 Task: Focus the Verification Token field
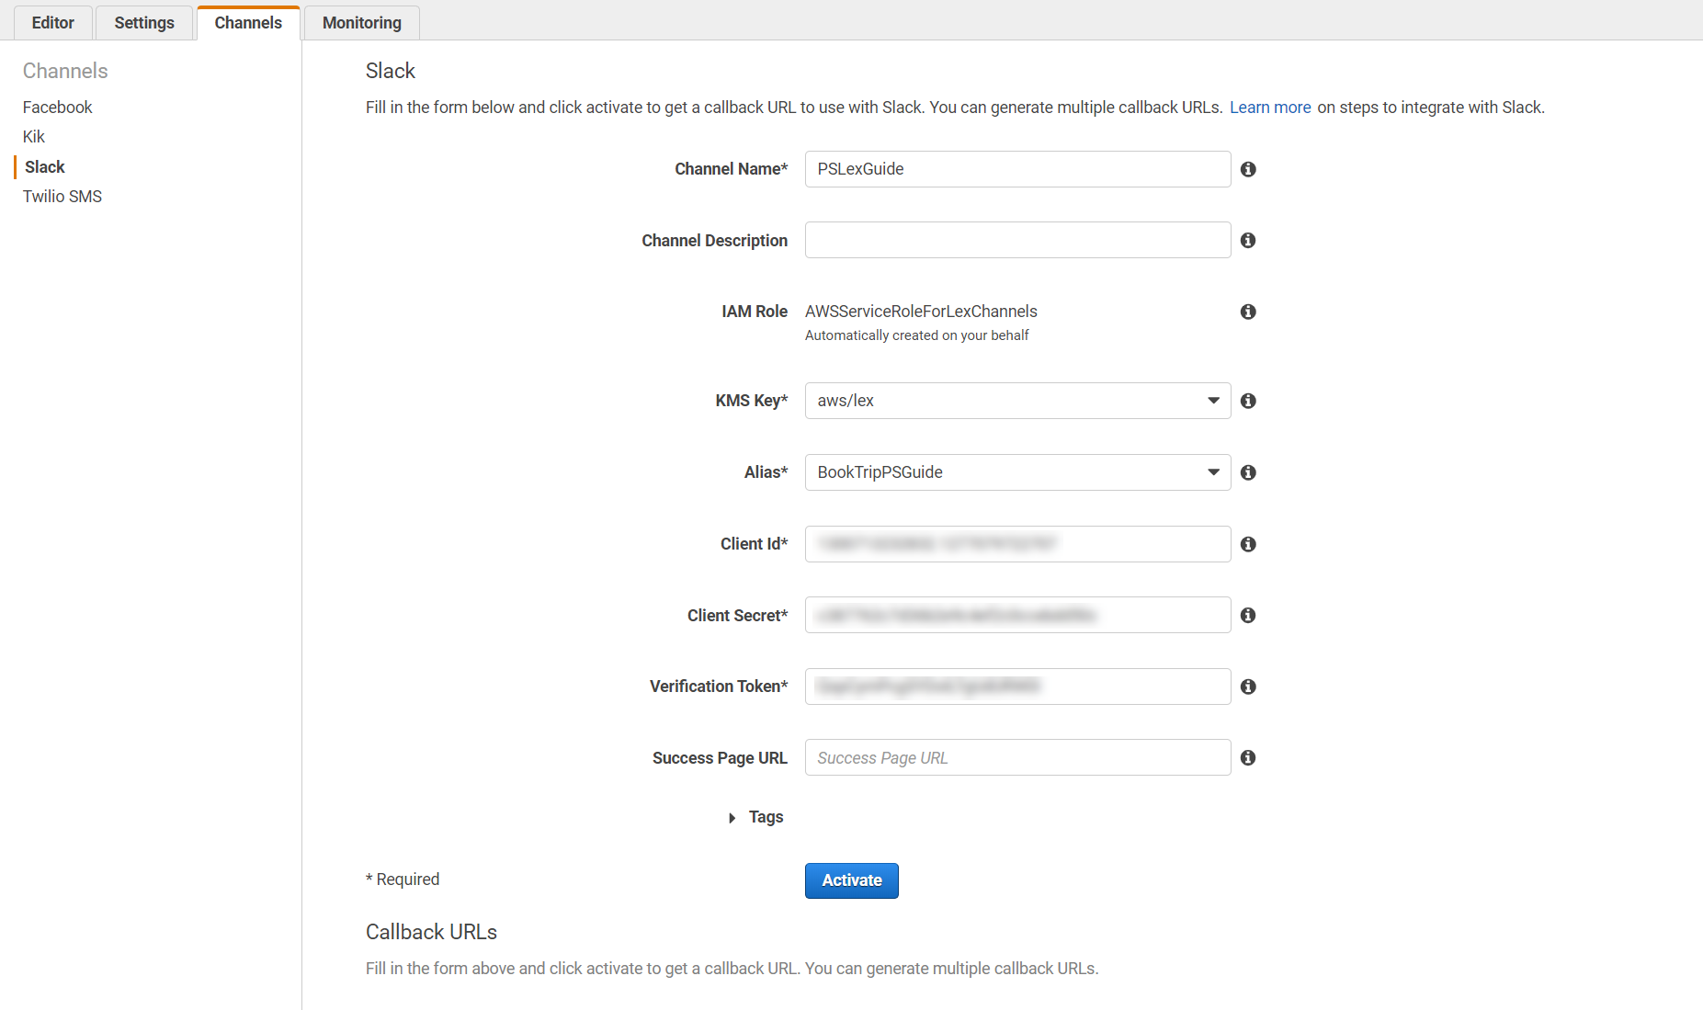1017,687
